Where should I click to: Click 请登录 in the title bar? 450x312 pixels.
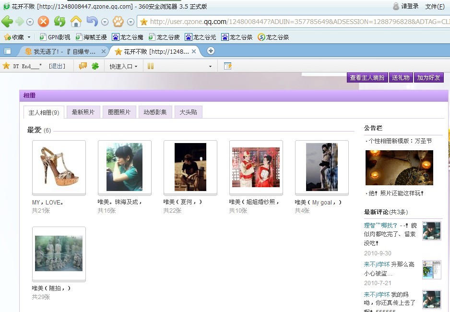[x=410, y=6]
